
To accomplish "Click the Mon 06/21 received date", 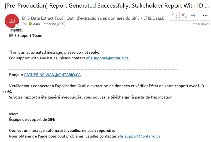I will [201, 24].
